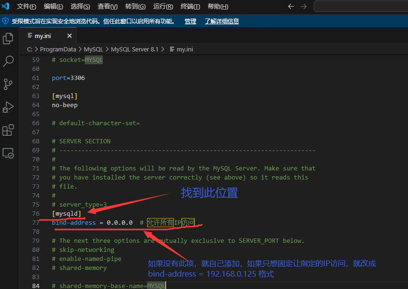The width and height of the screenshot is (408, 289).
Task: Click the # skip-networking line
Action: point(83,250)
